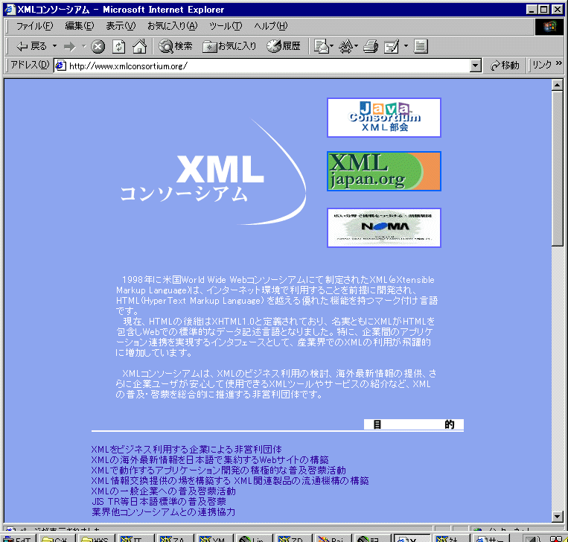The height and width of the screenshot is (542, 568).
Task: Open the ファイル(F) menu
Action: tap(34, 26)
